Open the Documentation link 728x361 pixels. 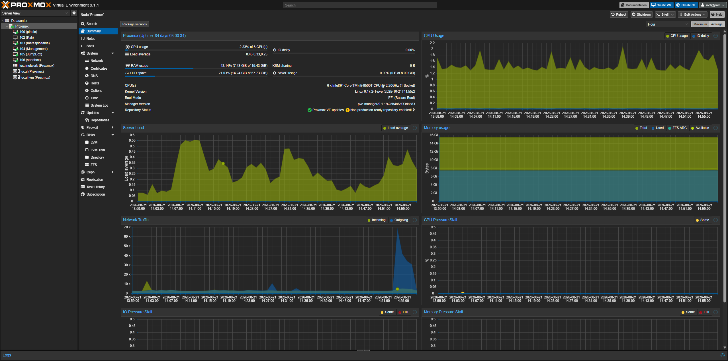coord(634,5)
